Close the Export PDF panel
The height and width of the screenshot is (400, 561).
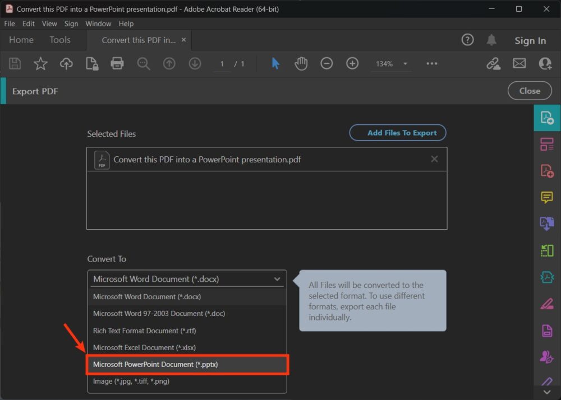(529, 91)
